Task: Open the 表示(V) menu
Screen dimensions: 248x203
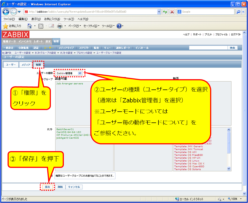Action: (36, 19)
